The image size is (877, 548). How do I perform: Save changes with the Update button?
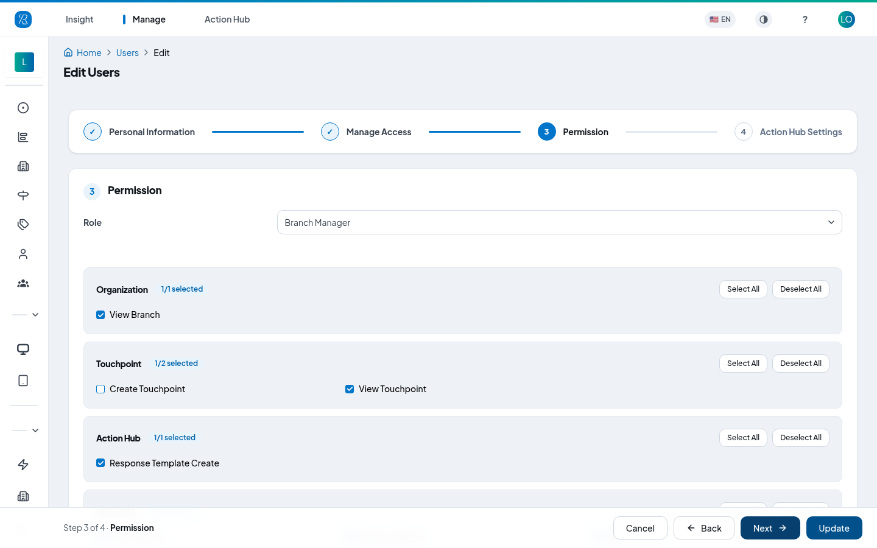point(834,528)
